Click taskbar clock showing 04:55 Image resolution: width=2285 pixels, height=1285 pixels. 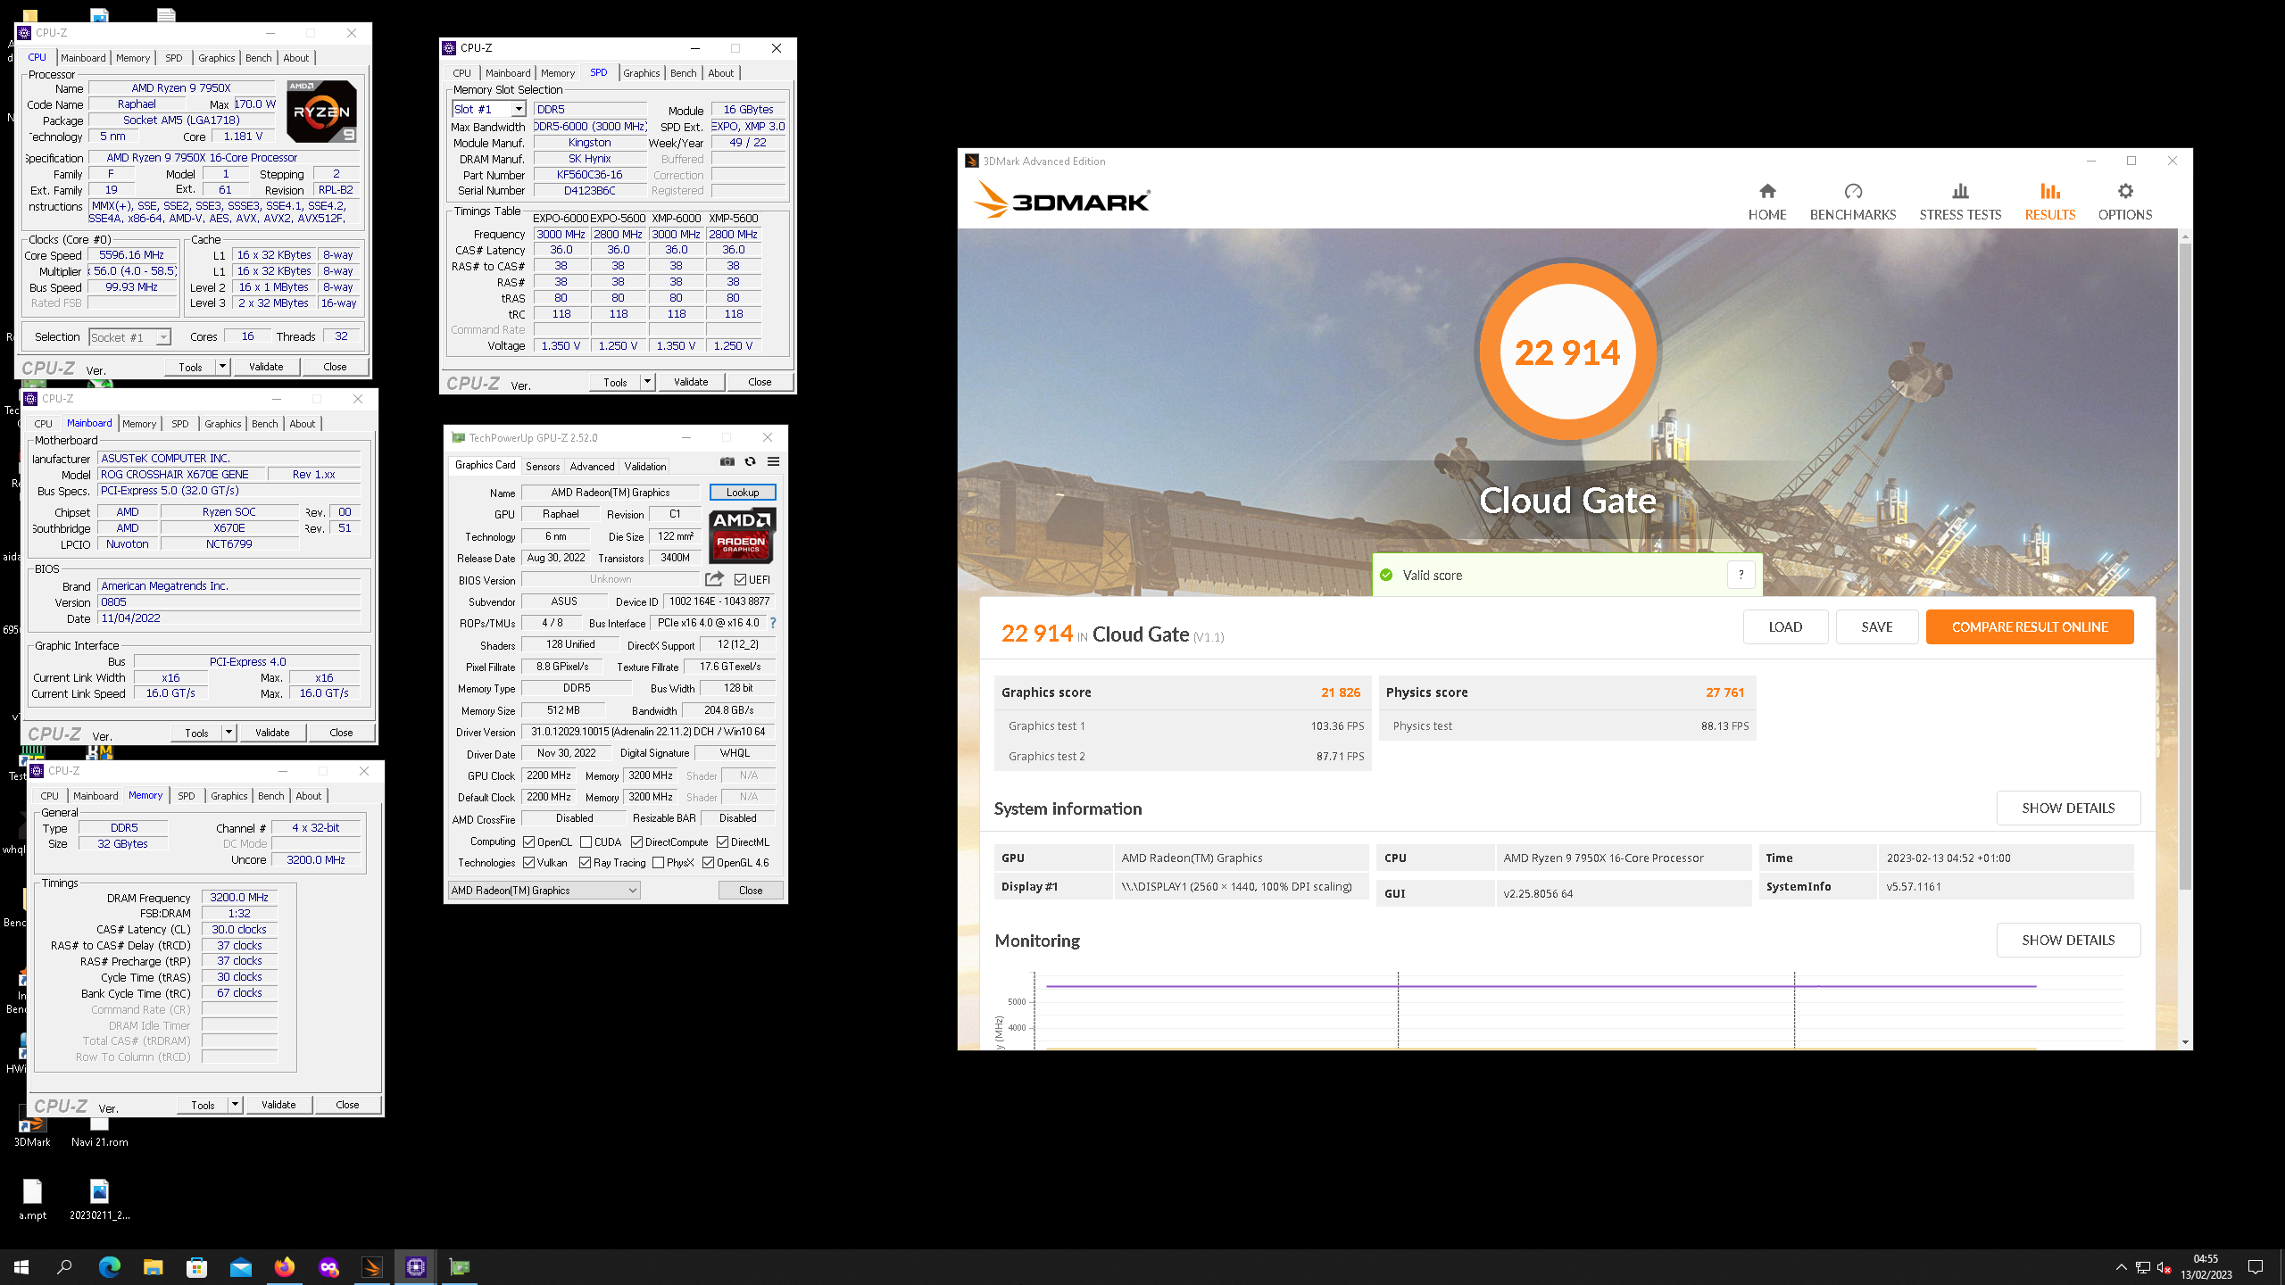[2206, 1267]
